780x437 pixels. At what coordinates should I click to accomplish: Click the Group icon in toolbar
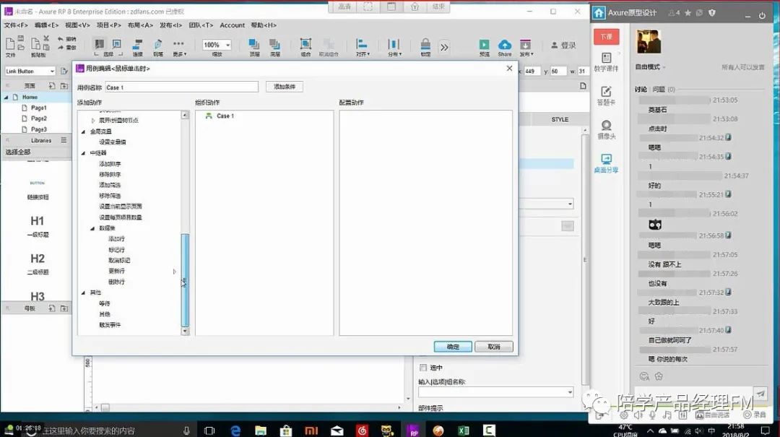click(x=305, y=44)
